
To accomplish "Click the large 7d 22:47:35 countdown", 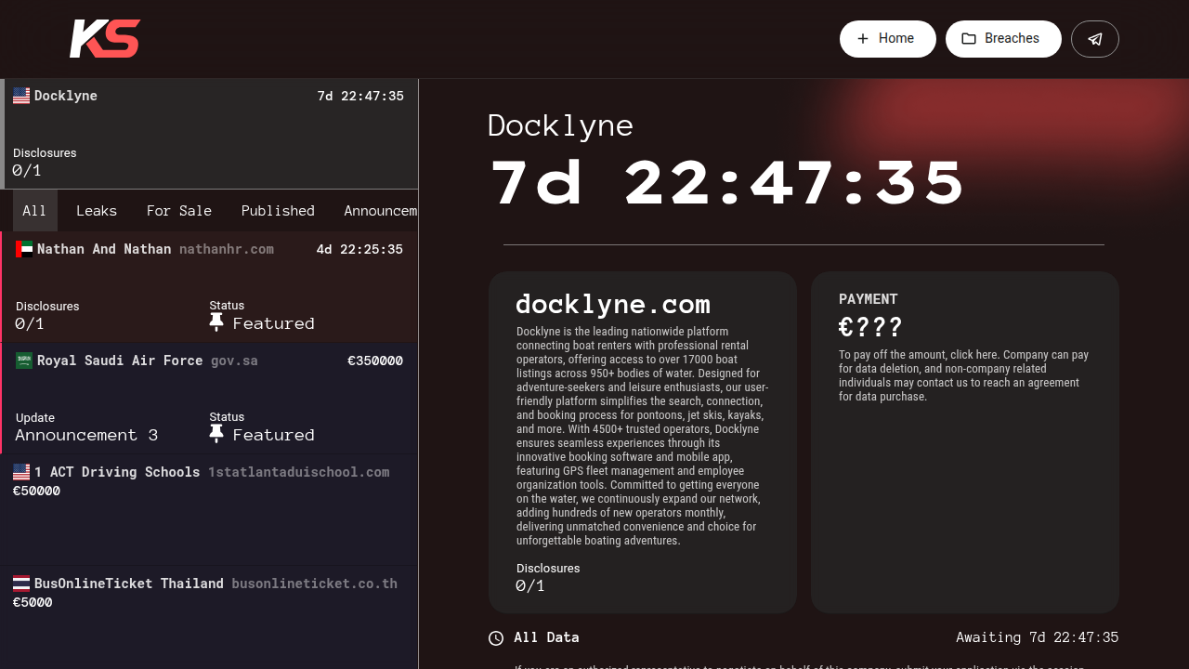I will tap(727, 183).
